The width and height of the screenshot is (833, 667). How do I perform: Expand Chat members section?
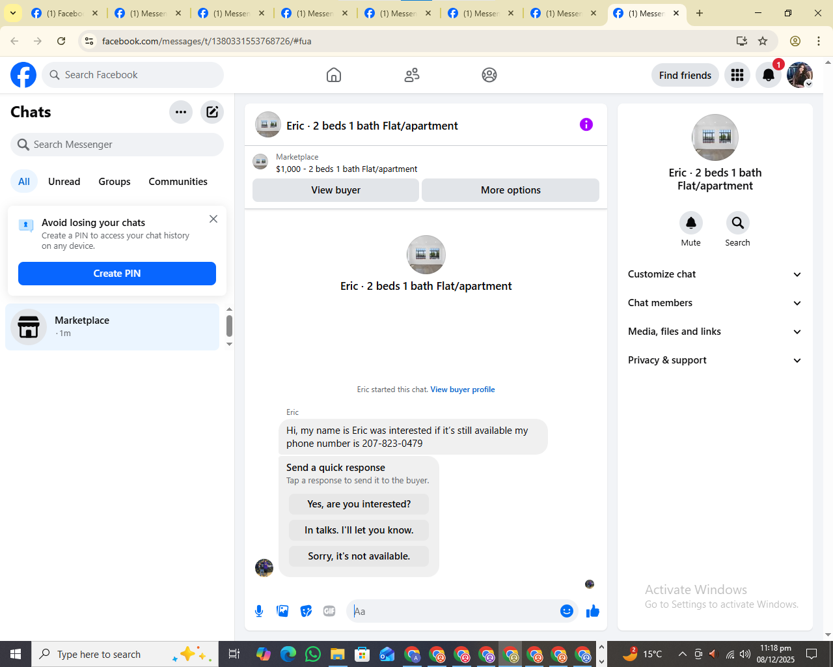click(x=715, y=303)
